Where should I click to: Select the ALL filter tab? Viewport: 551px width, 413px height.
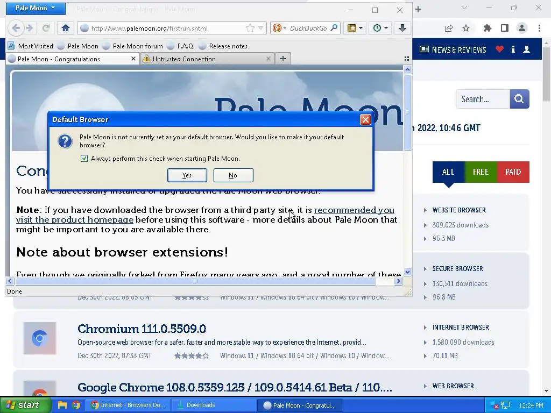coord(448,172)
